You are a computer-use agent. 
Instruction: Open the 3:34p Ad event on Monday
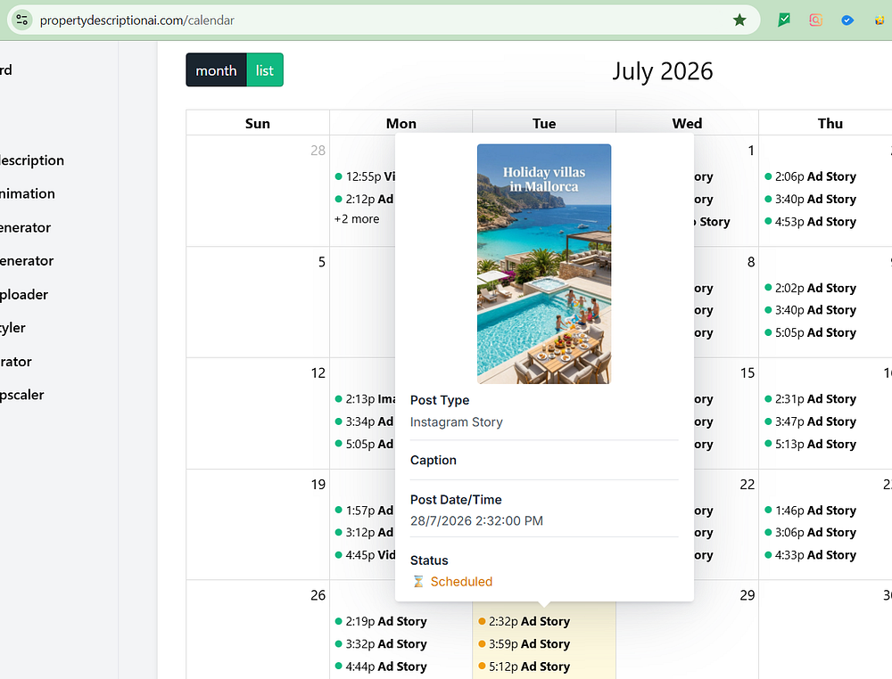point(364,421)
